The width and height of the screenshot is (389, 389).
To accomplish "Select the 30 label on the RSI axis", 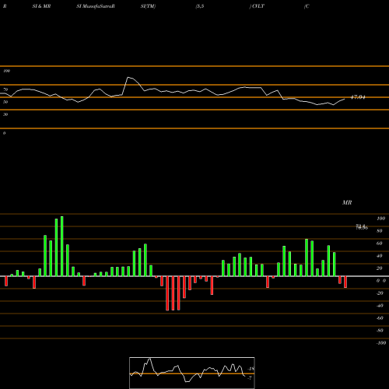I will pyautogui.click(x=5, y=114).
